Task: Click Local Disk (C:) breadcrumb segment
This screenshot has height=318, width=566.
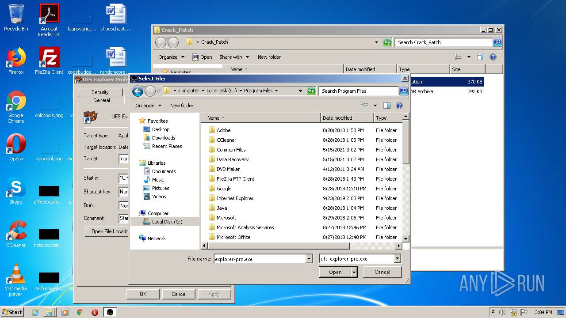Action: [222, 91]
